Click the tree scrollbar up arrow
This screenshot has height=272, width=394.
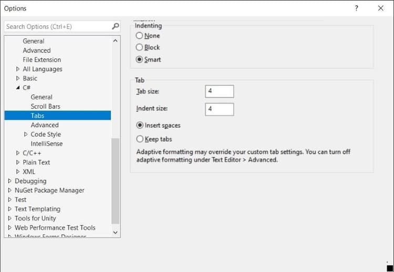click(x=116, y=41)
